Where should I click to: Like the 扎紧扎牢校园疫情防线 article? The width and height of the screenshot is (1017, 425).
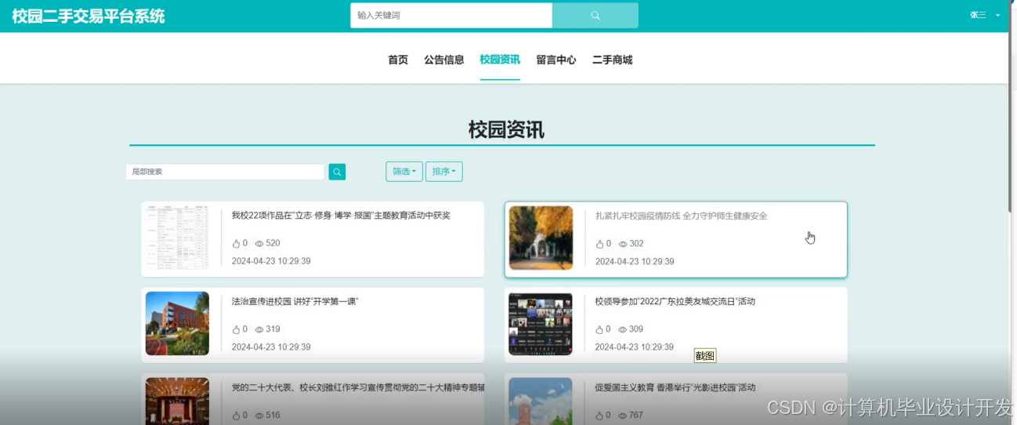pyautogui.click(x=599, y=244)
